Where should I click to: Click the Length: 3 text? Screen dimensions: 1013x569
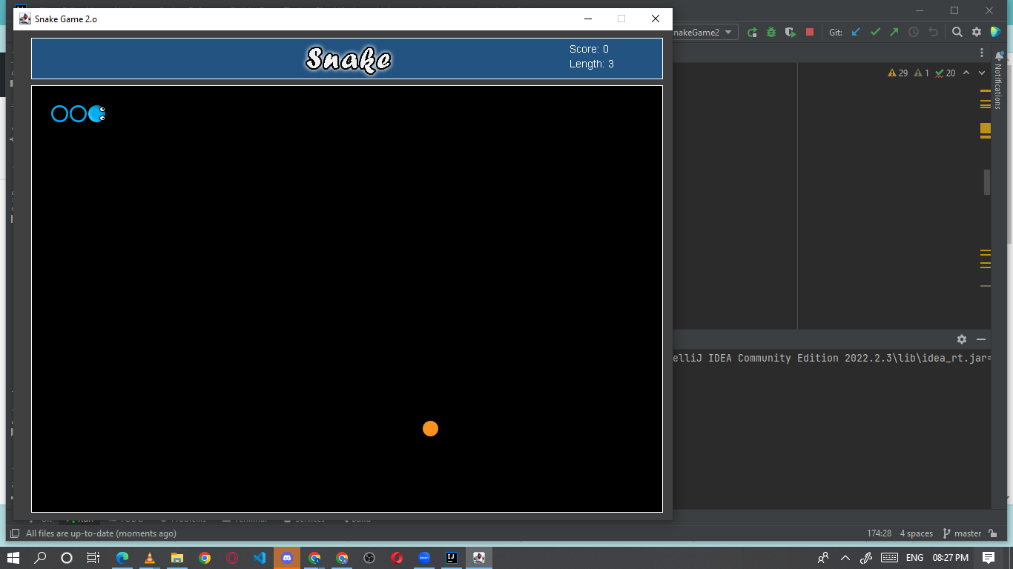[591, 64]
